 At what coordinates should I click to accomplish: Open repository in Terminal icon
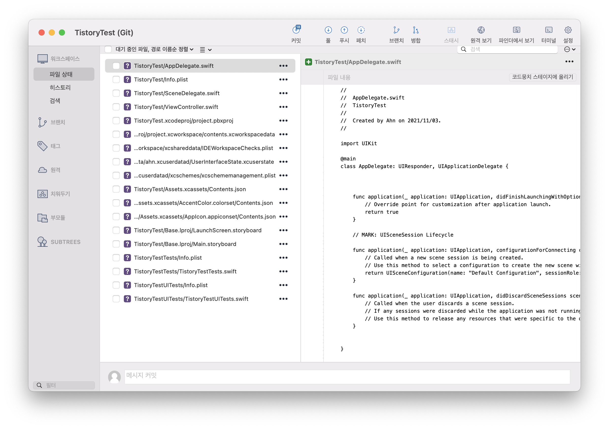tap(548, 30)
